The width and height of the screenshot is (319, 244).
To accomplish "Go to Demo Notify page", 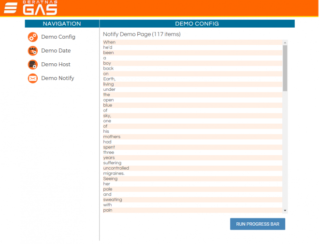I will point(58,78).
